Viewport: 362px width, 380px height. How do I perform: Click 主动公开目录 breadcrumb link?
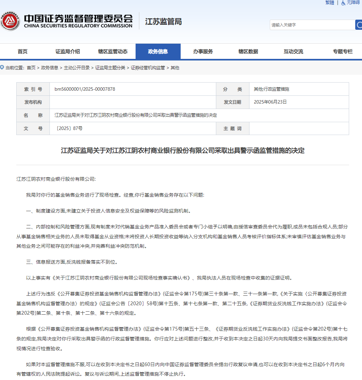[77, 68]
